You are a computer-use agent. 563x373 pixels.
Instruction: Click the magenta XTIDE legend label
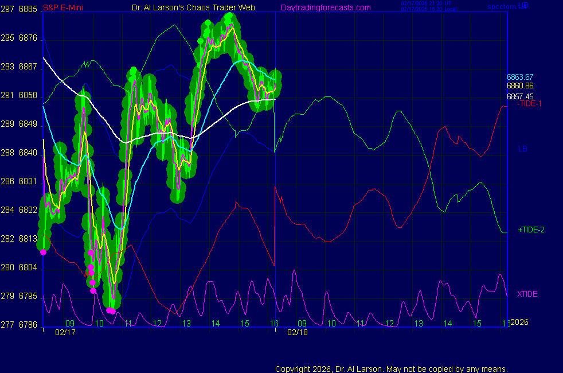(x=527, y=294)
